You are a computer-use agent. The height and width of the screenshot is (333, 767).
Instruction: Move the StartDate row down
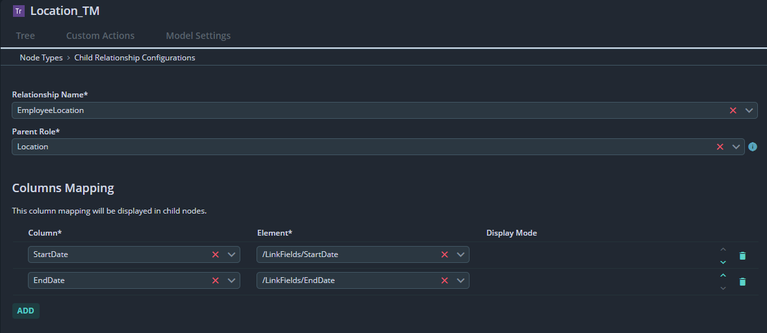(x=723, y=262)
